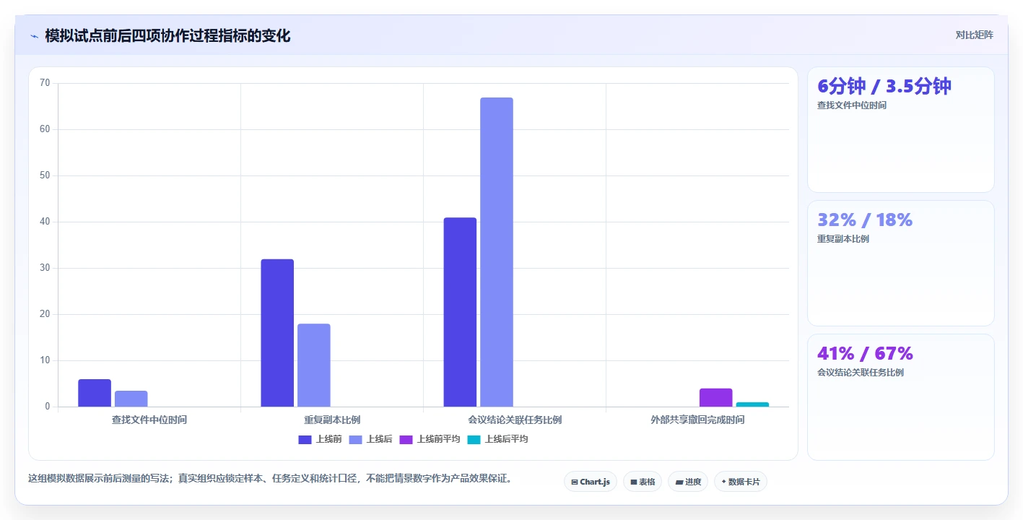Click the 上线前 bar for 查找文件中位时间
This screenshot has width=1023, height=520.
click(95, 393)
